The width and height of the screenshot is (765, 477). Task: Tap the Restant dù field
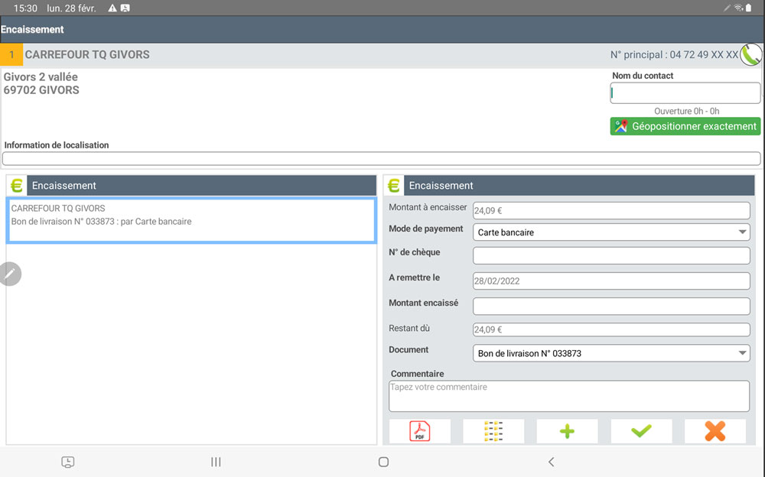click(611, 329)
